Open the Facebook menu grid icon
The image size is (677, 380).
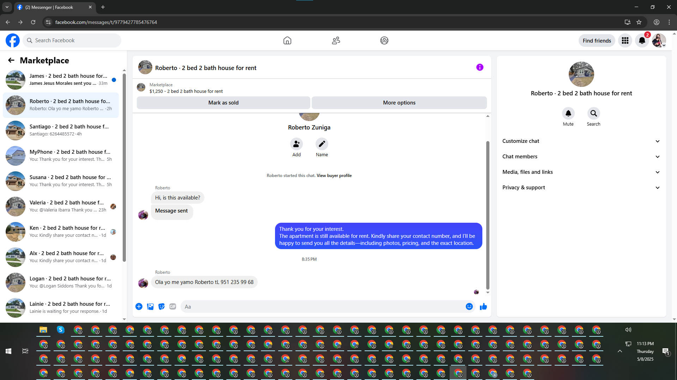pyautogui.click(x=625, y=40)
